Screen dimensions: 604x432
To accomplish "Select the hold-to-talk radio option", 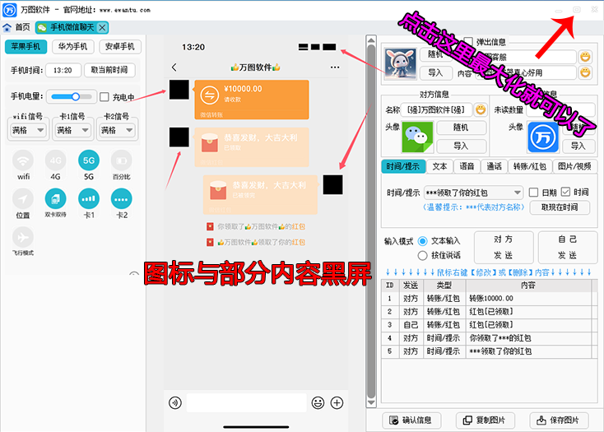I will (x=423, y=255).
